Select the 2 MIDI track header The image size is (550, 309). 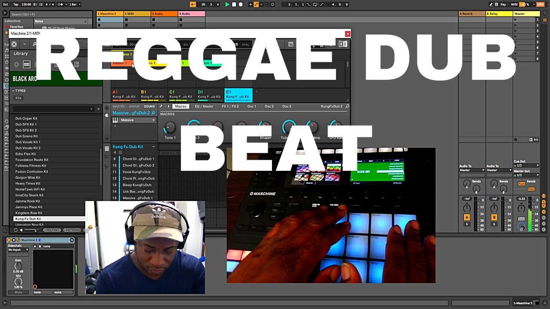pos(137,14)
